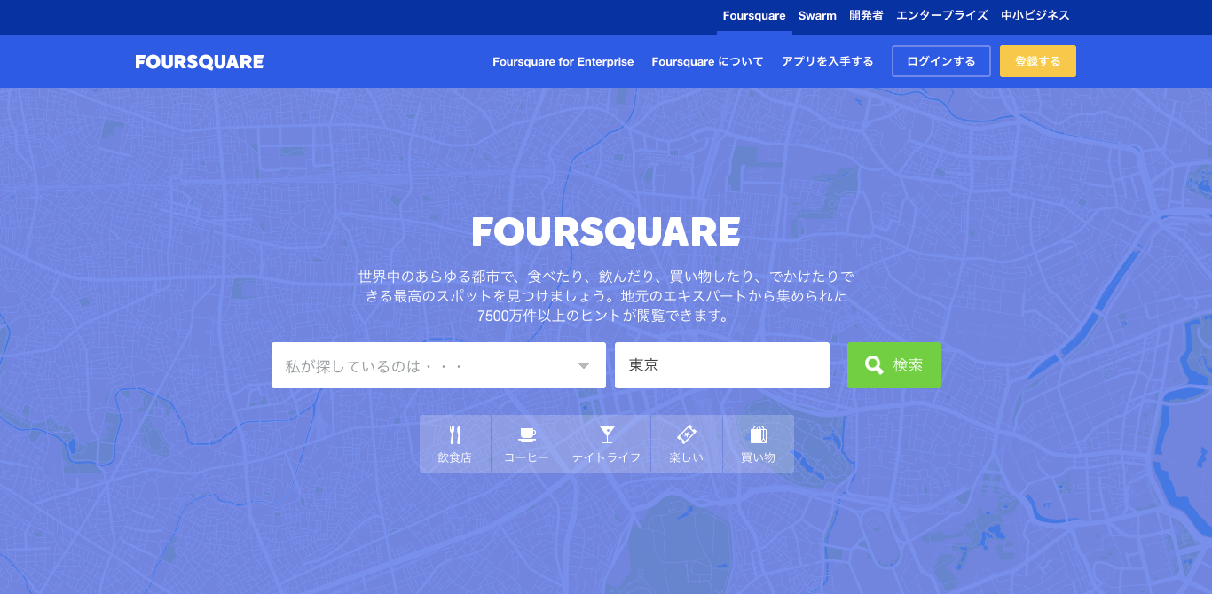Open the Foursquare for Enterprise link
1212x594 pixels.
563,62
